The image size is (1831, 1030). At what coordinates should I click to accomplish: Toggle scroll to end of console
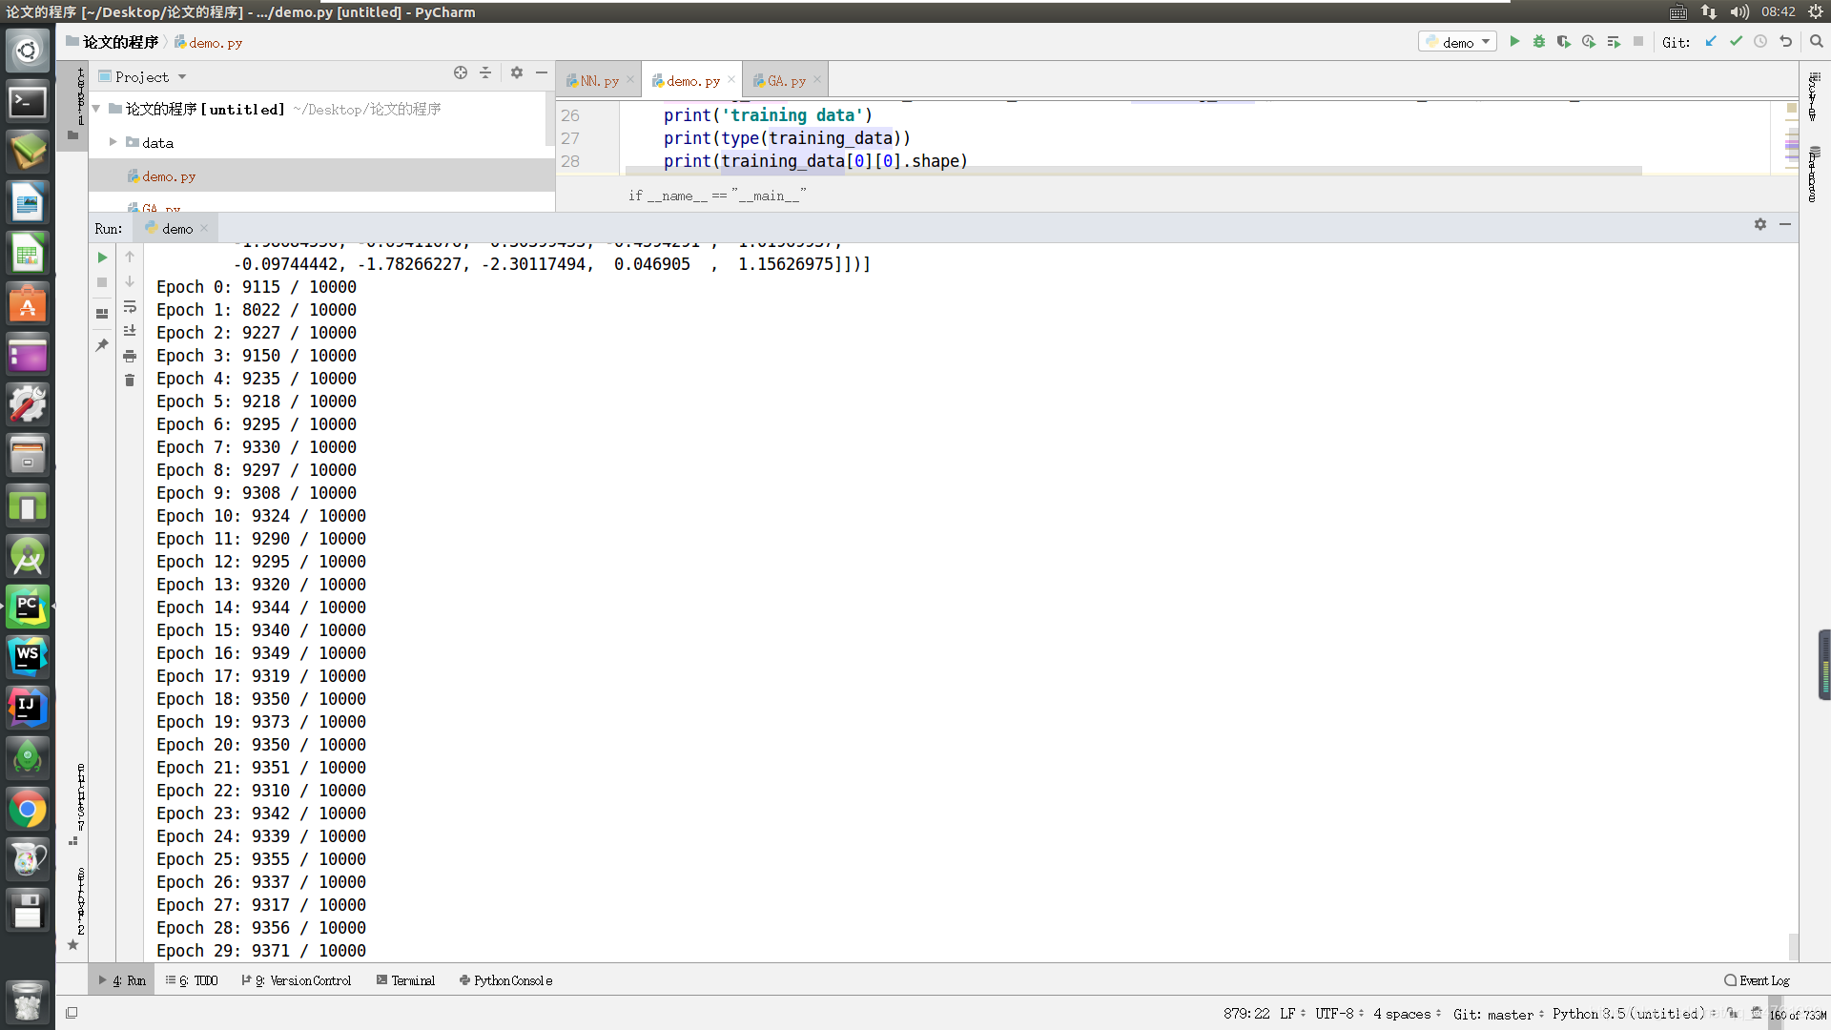pyautogui.click(x=130, y=331)
